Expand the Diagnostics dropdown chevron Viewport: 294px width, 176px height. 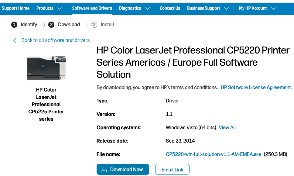tap(148, 9)
